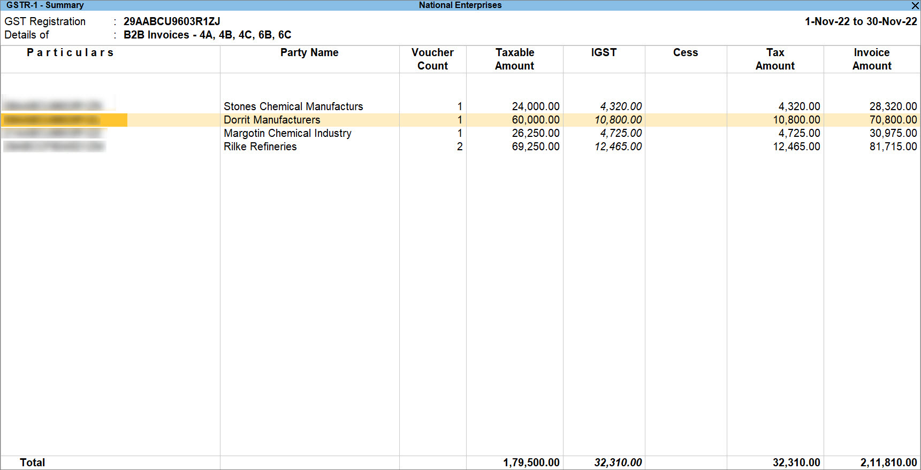Screen dimensions: 921x470
Task: Click invoice amount 28,320.00
Action: (x=893, y=106)
